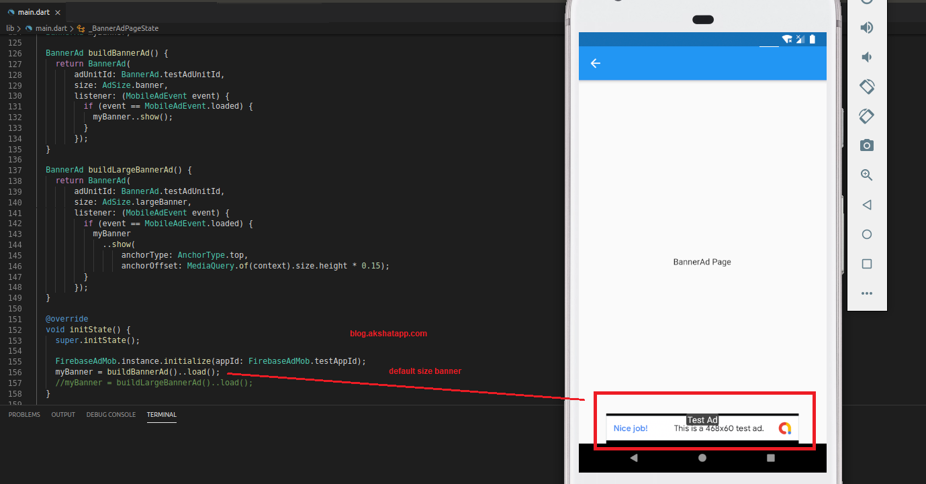Expand the lib breadcrumb in the editor
The image size is (926, 484).
tap(9, 28)
